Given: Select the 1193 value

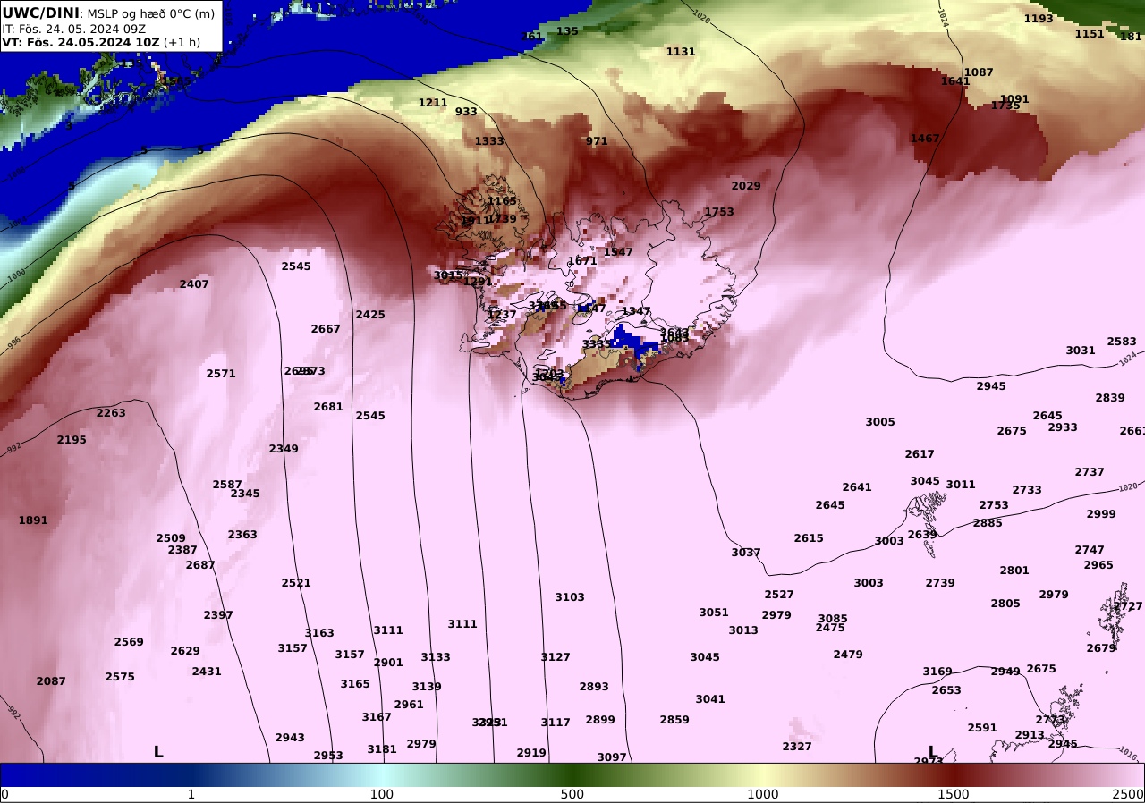Looking at the screenshot, I should (1039, 19).
